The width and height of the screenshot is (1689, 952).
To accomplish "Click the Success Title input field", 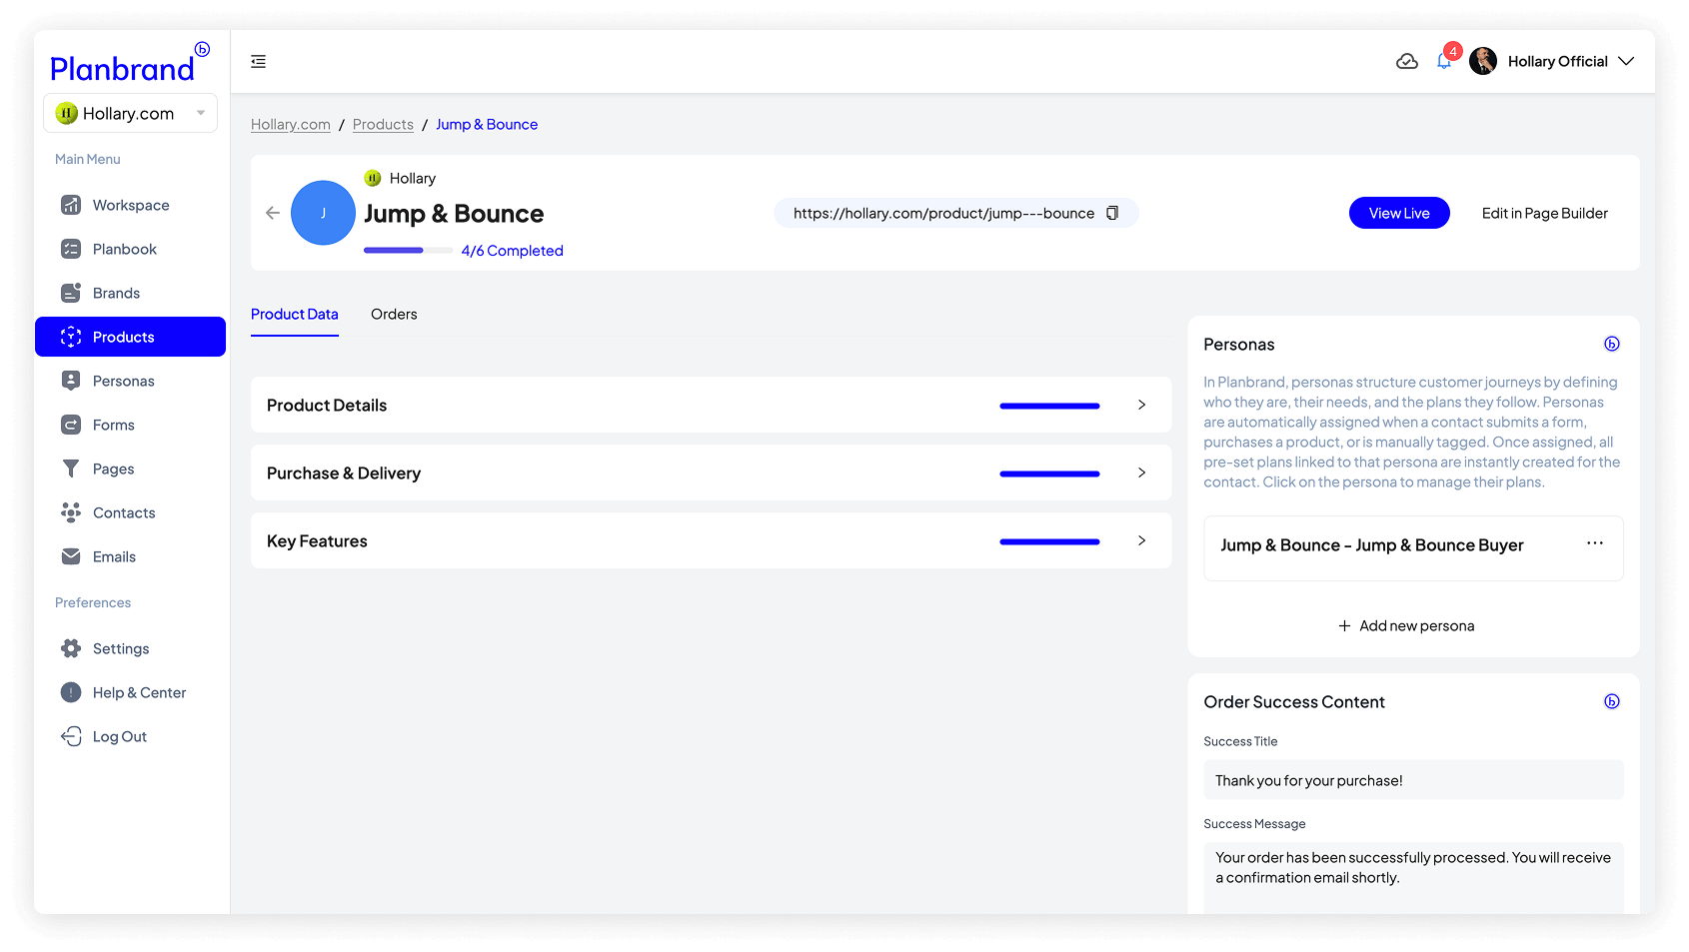I will coord(1412,781).
